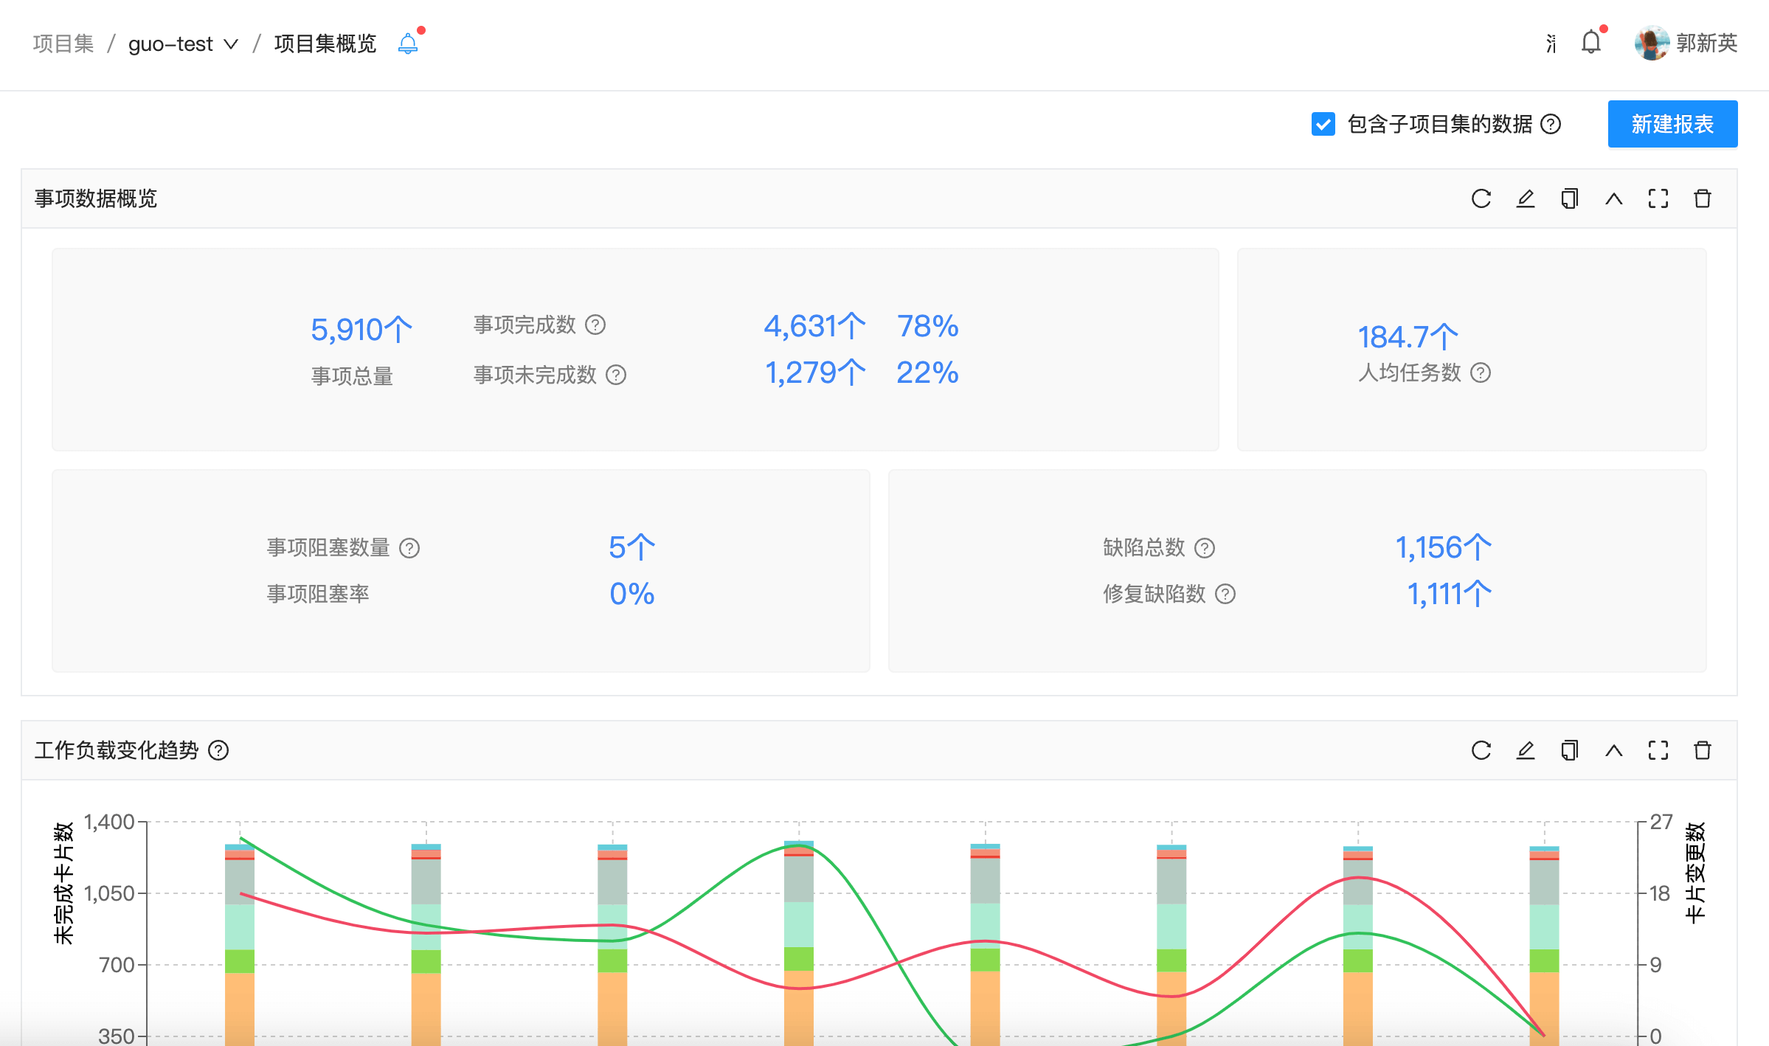Image resolution: width=1769 pixels, height=1046 pixels.
Task: Expand 工作负载变化趋势 chart to fullscreen
Action: pos(1658,750)
